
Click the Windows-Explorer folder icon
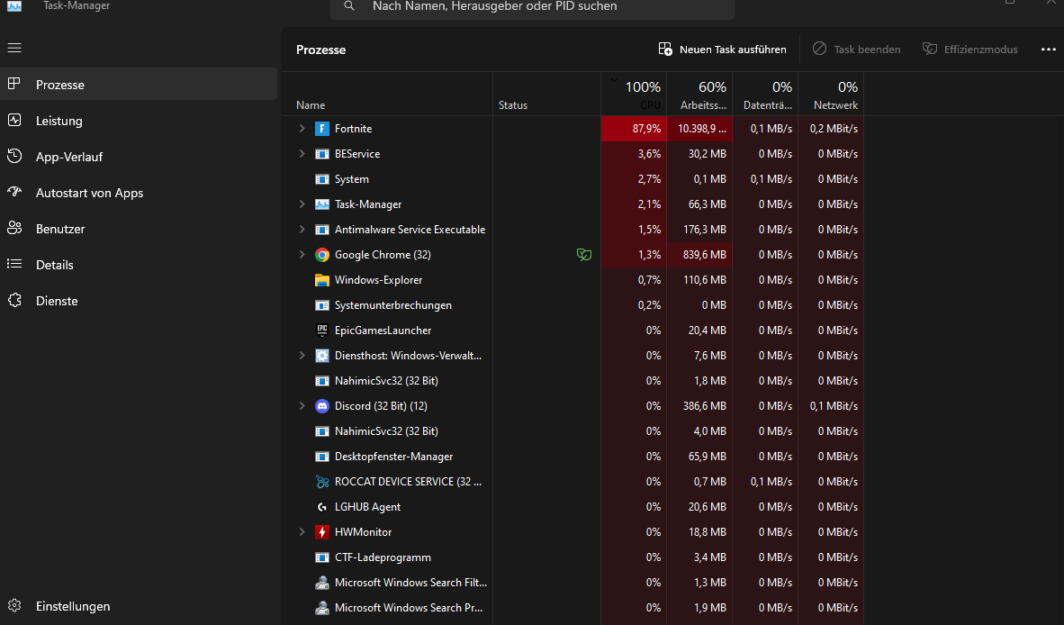click(322, 279)
